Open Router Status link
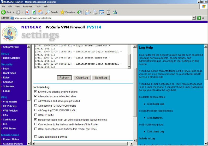Viewport: 208px width, 146px height. pyautogui.click(x=11, y=139)
